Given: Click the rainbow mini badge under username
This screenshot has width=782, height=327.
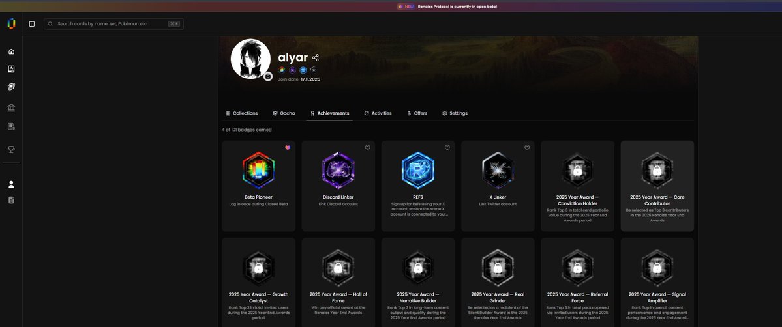Looking at the screenshot, I should click(x=282, y=70).
